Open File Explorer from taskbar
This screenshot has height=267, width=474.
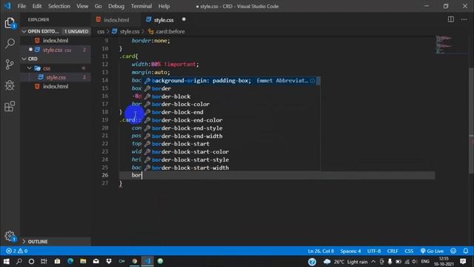click(x=83, y=261)
